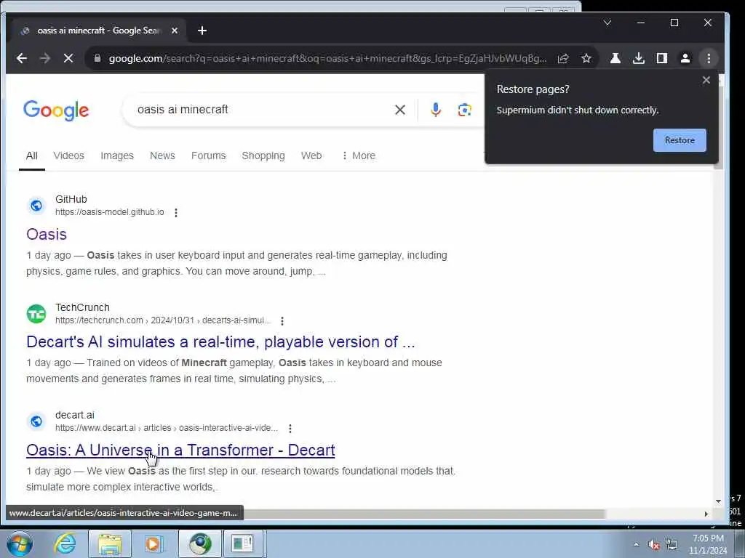This screenshot has width=745, height=558.
Task: Click the forward navigation arrow
Action: [x=45, y=58]
